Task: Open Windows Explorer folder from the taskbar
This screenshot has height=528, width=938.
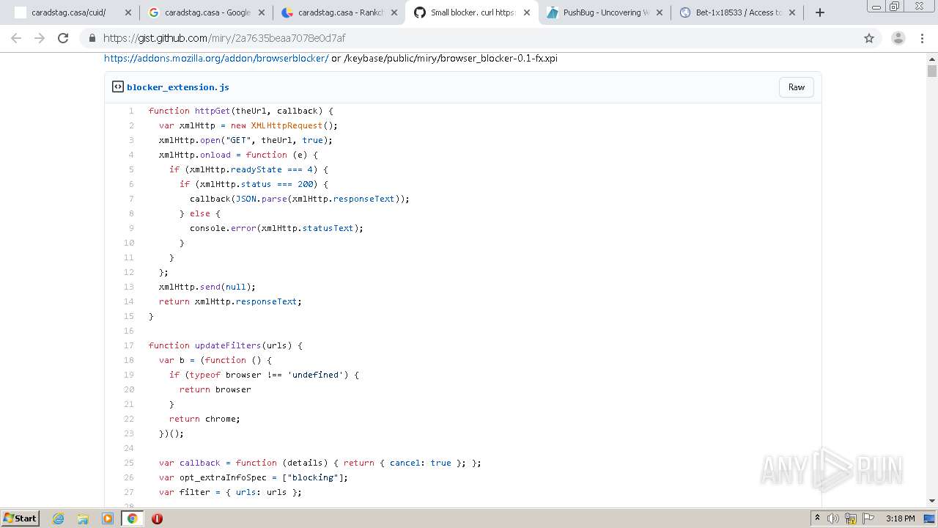Action: [83, 518]
